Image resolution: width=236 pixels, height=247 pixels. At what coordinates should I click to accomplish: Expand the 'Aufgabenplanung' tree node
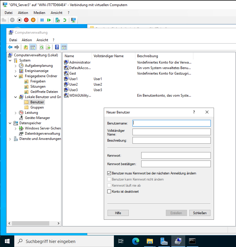(x=16, y=66)
